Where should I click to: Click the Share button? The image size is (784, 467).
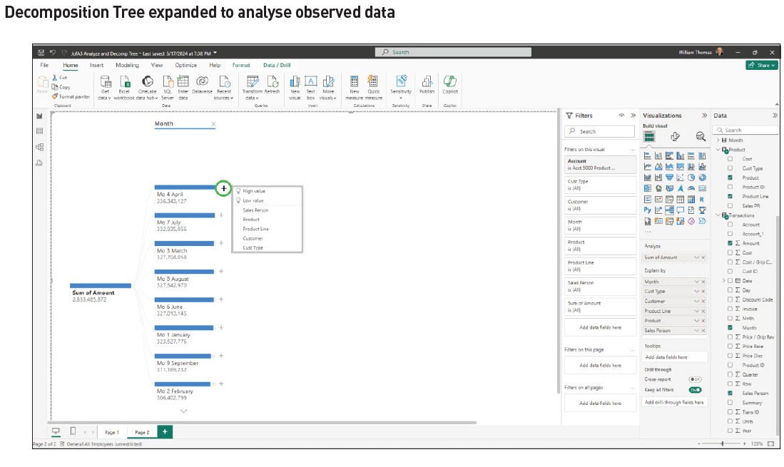tap(761, 65)
